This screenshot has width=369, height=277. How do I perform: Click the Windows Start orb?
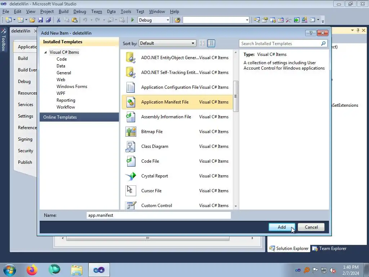pos(10,270)
